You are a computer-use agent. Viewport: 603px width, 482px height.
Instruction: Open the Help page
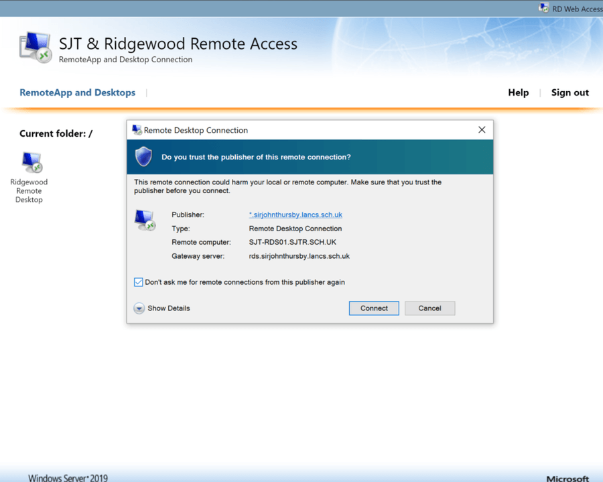(518, 93)
